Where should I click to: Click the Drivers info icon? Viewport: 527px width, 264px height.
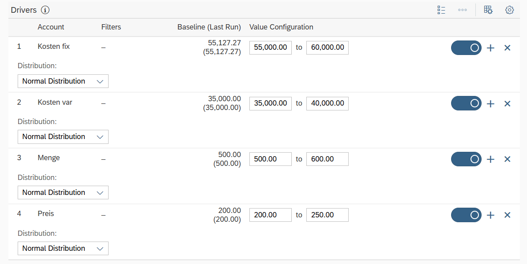click(45, 10)
